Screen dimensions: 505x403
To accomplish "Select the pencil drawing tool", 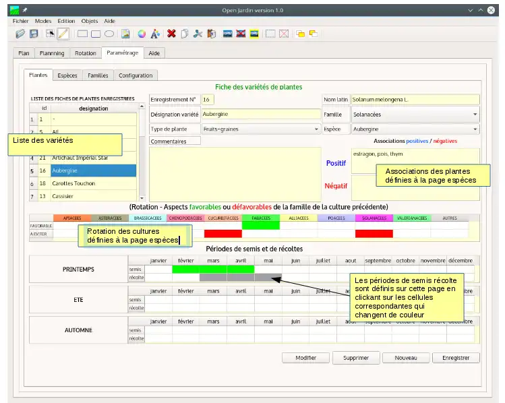I will pos(63,33).
